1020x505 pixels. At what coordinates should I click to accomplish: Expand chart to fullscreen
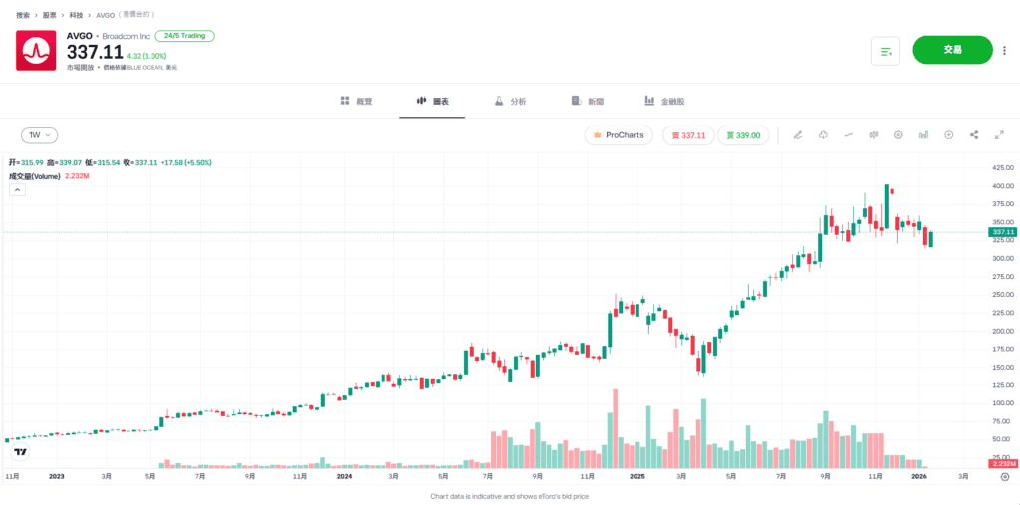point(999,135)
